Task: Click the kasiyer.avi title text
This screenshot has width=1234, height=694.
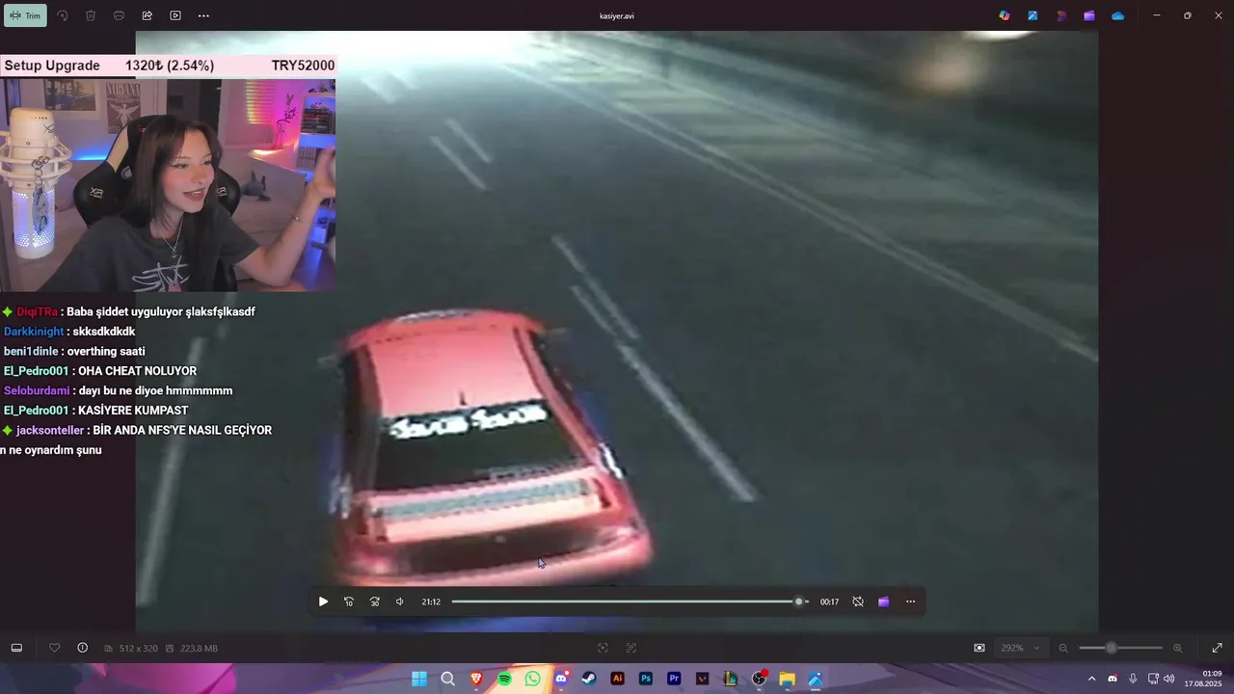Action: pyautogui.click(x=617, y=15)
